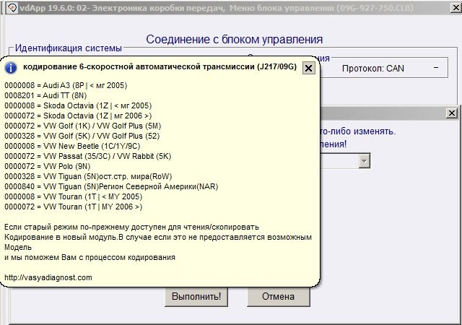
Task: Select the VW Passat (35/3C) / Rabbit line
Action: pyautogui.click(x=88, y=156)
